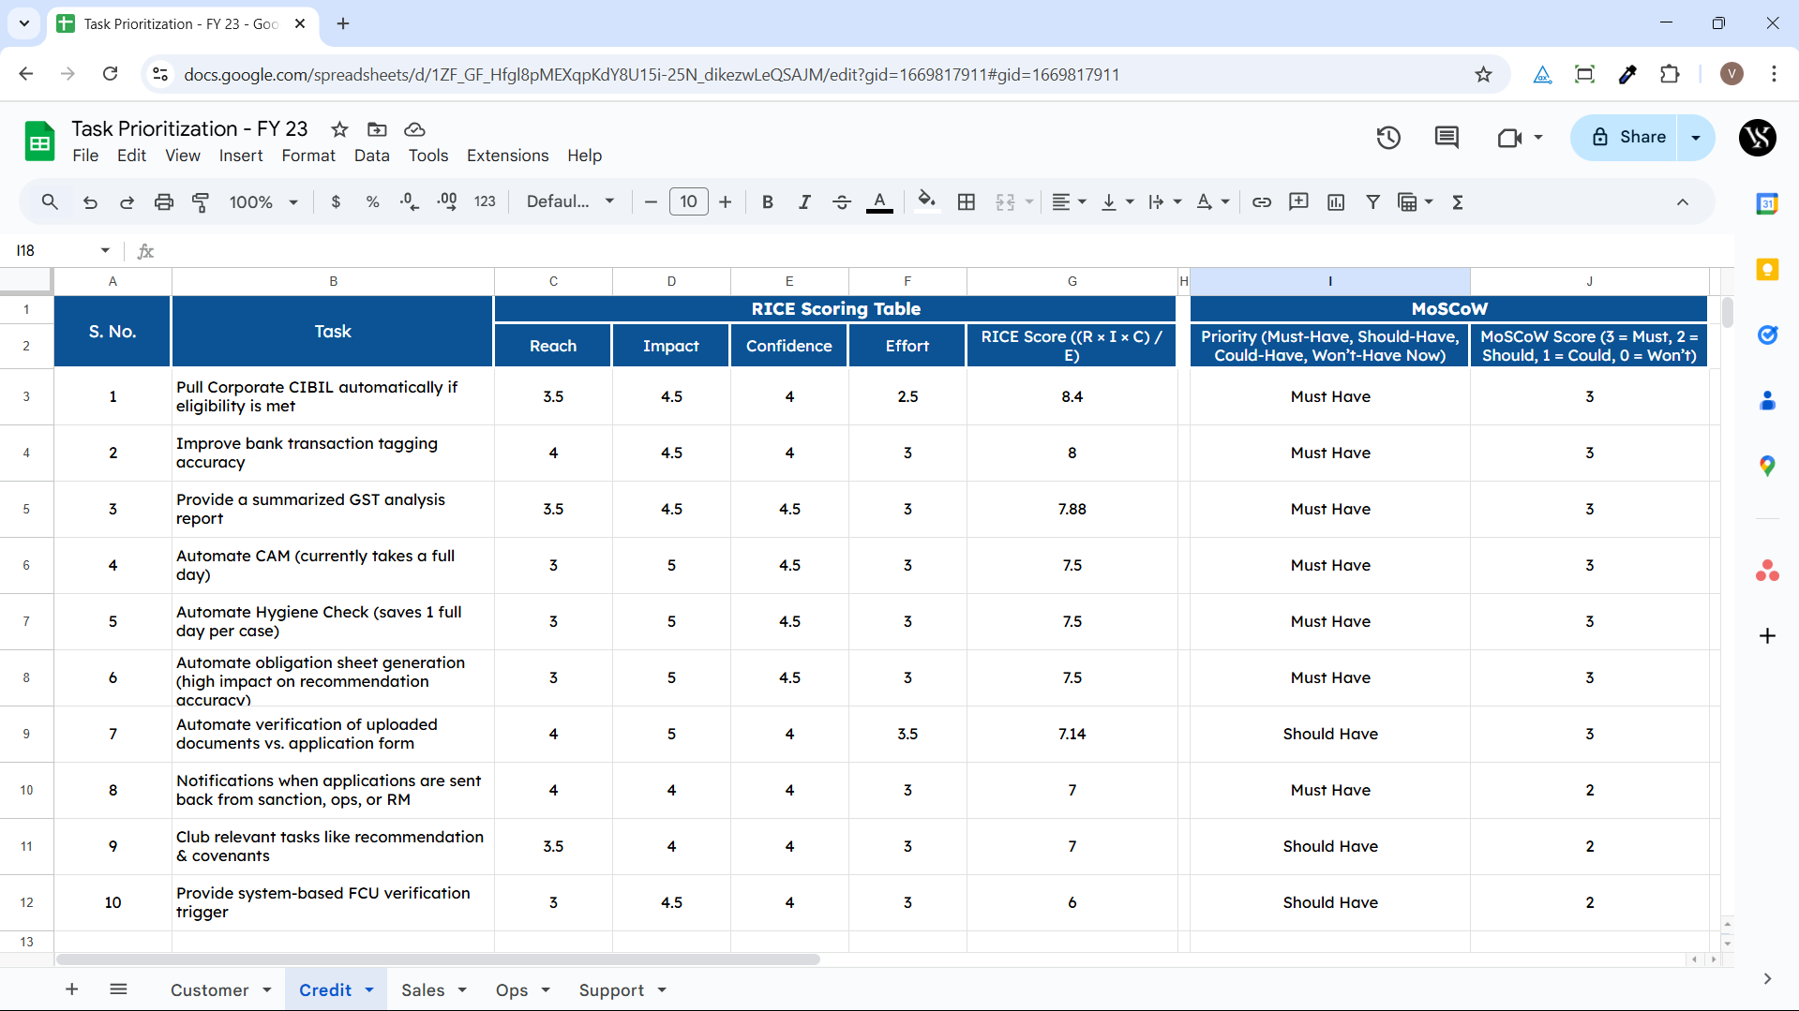1799x1011 pixels.
Task: Open the Insert menu
Action: [x=241, y=156]
